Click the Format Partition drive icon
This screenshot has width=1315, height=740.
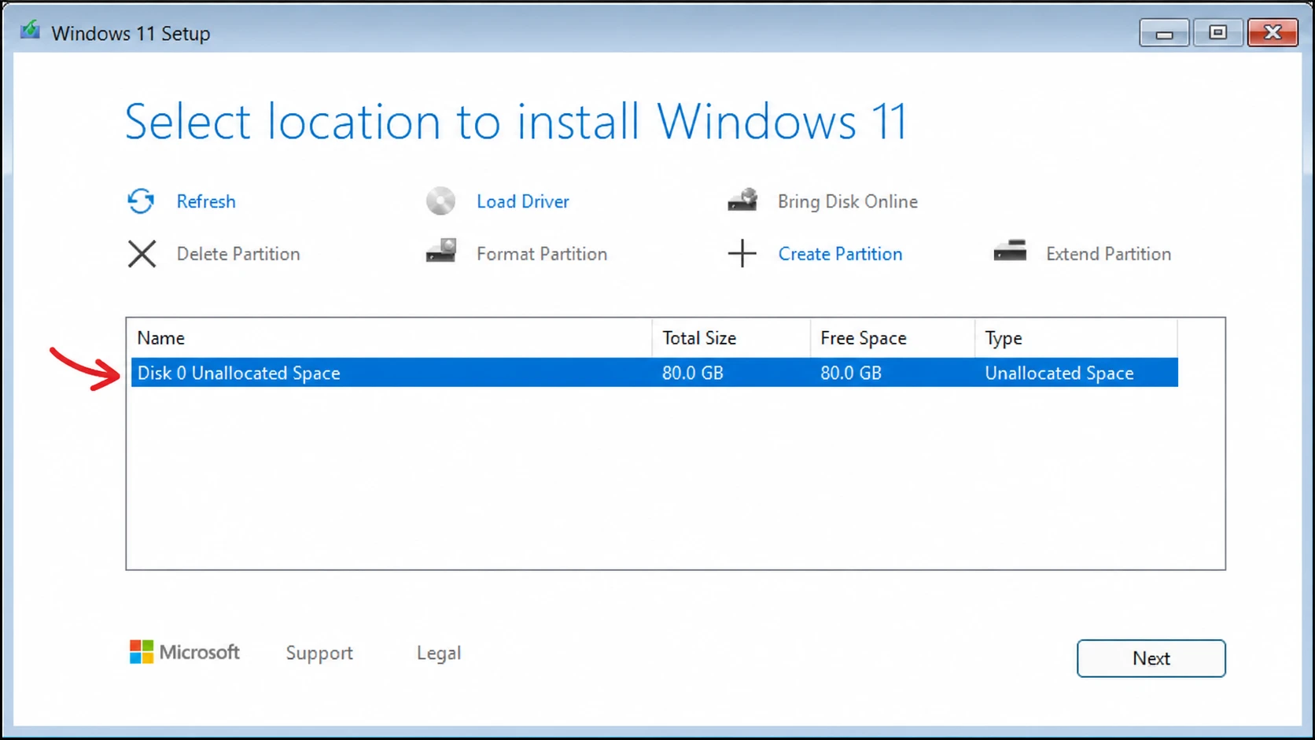coord(441,252)
